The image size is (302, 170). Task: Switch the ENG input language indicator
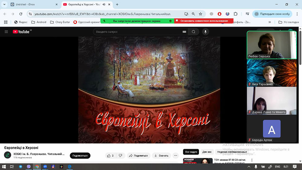click(x=278, y=167)
